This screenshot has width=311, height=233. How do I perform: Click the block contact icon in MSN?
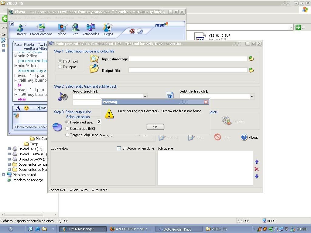pos(132,31)
